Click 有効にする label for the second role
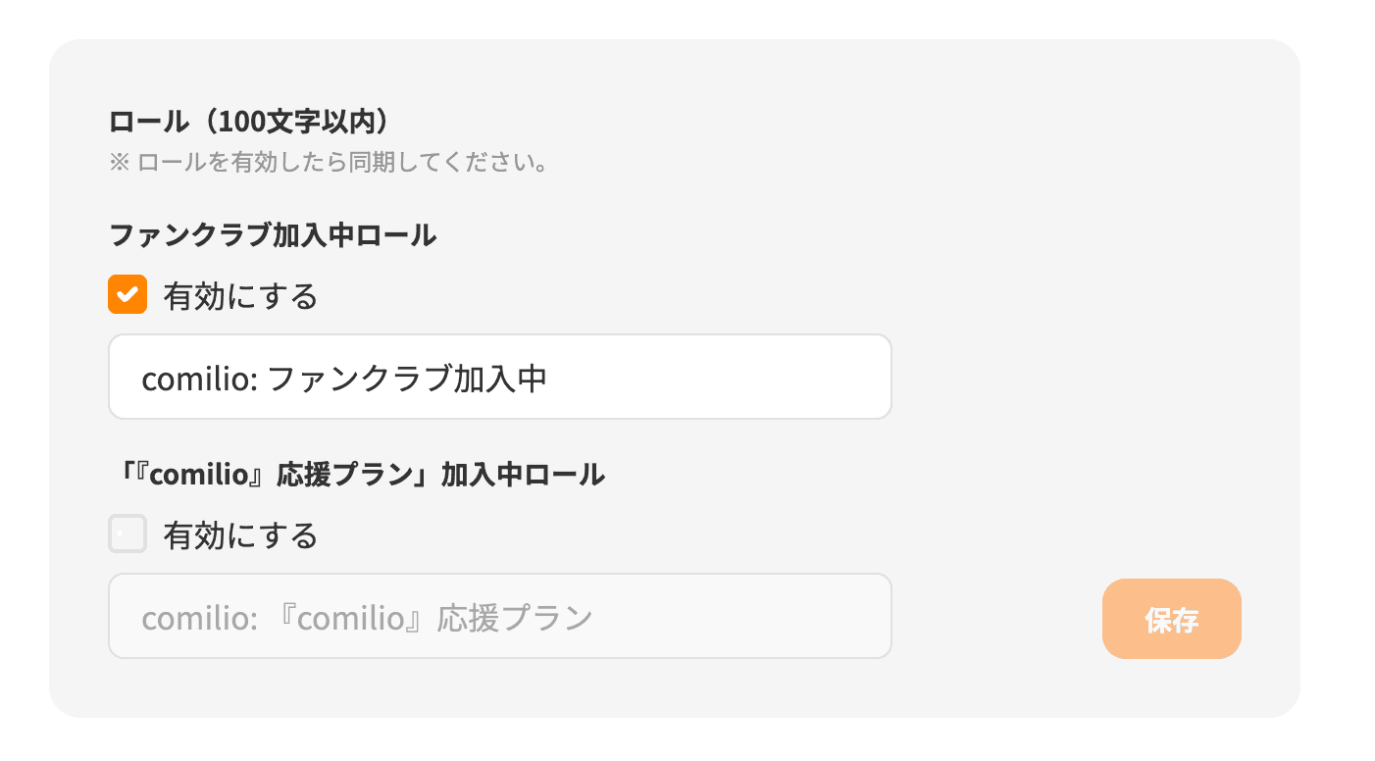 [x=238, y=535]
